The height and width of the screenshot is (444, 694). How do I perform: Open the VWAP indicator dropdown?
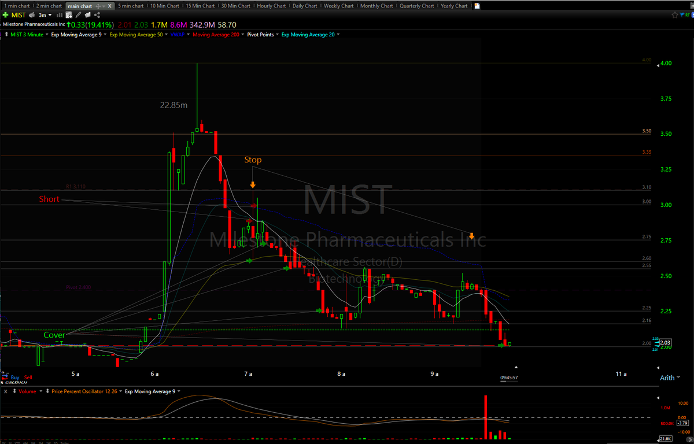click(x=188, y=35)
